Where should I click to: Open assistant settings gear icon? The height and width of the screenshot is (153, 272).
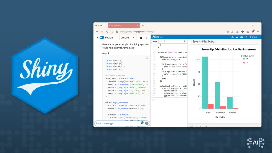point(141,38)
